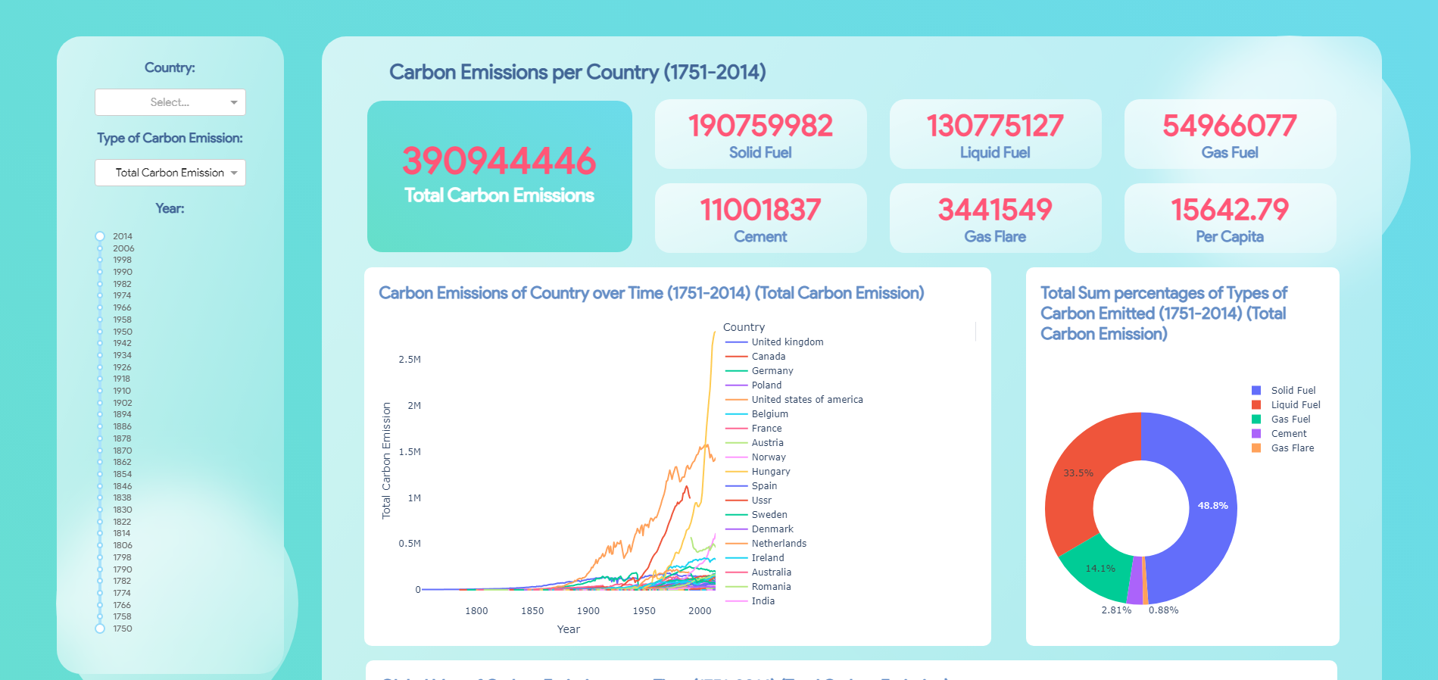Toggle Germany line in chart legend
Screen dimensions: 1438x680
pyautogui.click(x=759, y=371)
